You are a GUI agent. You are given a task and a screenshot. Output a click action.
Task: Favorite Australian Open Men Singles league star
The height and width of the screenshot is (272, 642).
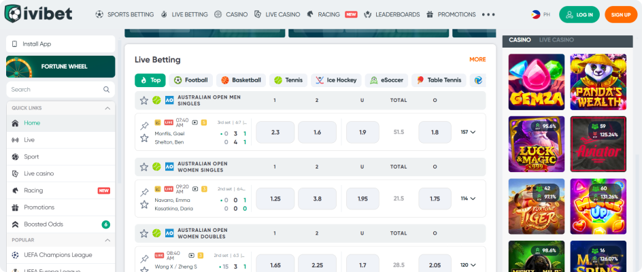(143, 101)
